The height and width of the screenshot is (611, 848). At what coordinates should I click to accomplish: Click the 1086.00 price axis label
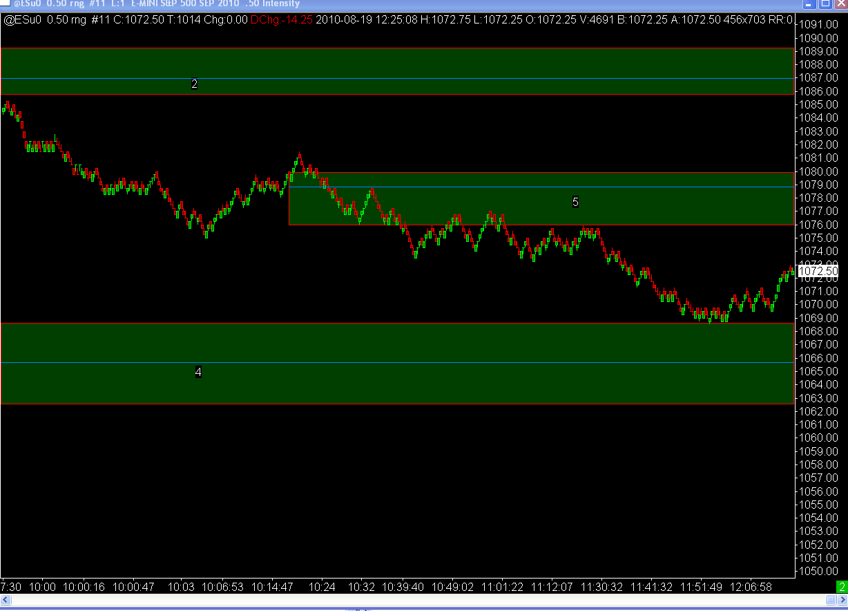(818, 91)
